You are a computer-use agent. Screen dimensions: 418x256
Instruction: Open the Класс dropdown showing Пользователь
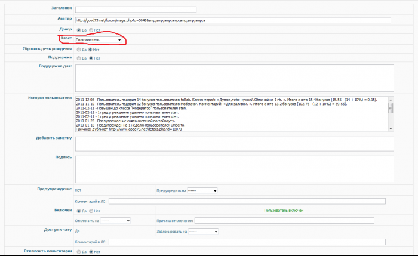(99, 40)
